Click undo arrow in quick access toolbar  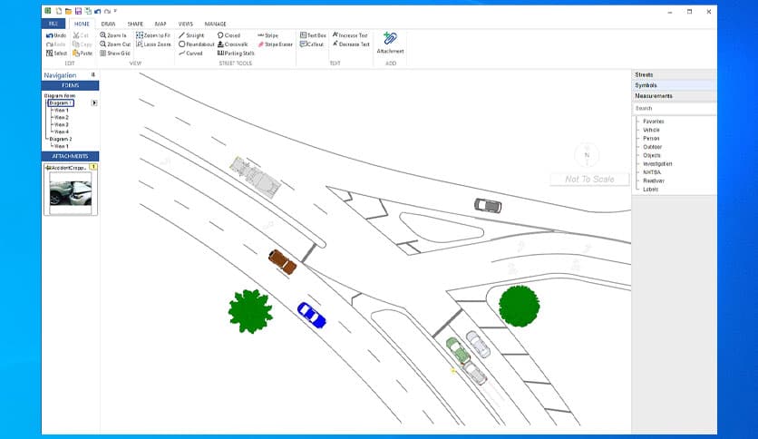tap(97, 11)
